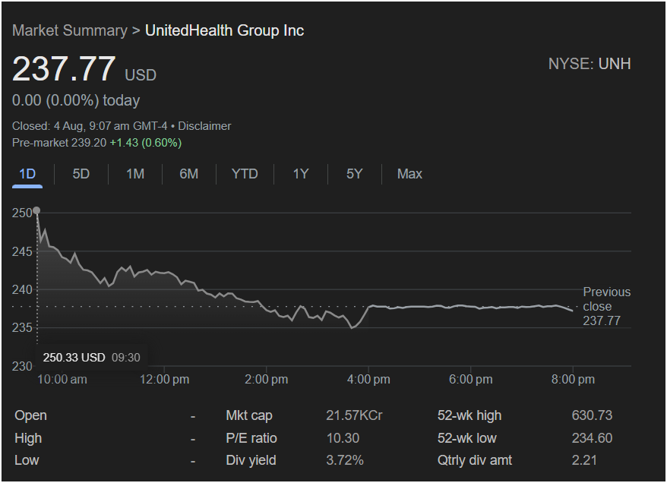Viewport: 667px width, 483px height.
Task: Click the 8:00 pm axis label
Action: [573, 379]
